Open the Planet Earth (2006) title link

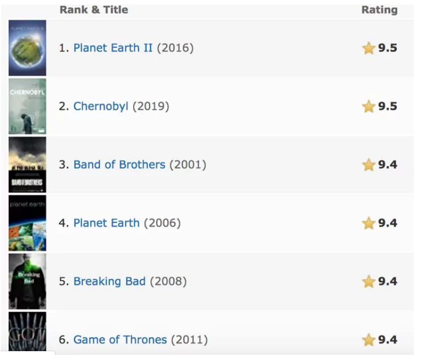point(106,223)
